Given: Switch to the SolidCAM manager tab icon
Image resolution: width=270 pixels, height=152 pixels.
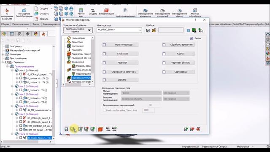Looking at the screenshot, I should pyautogui.click(x=43, y=34).
